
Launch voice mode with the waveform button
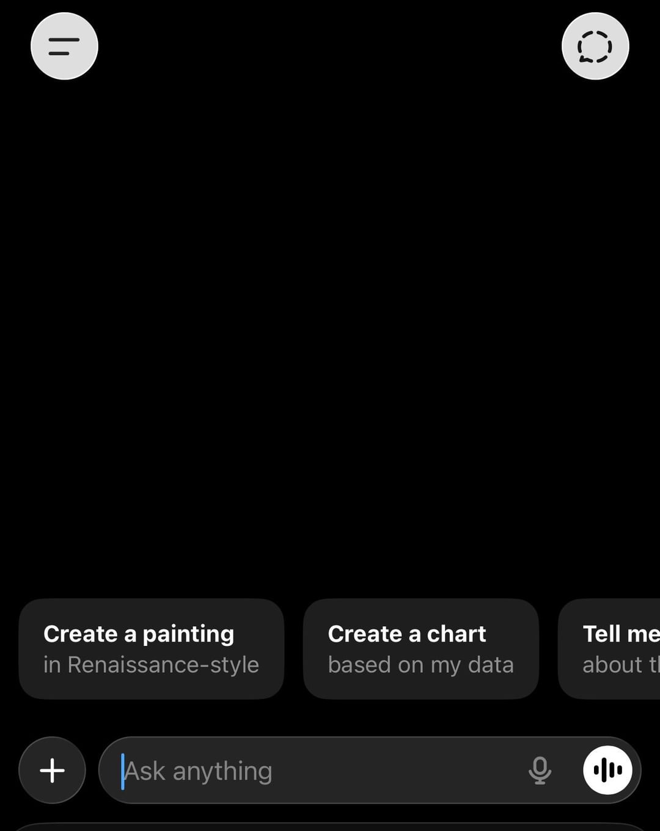(607, 771)
